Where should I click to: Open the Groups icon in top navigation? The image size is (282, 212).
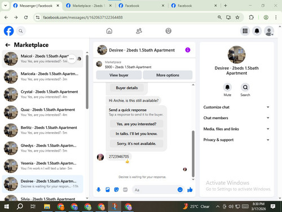[168, 31]
